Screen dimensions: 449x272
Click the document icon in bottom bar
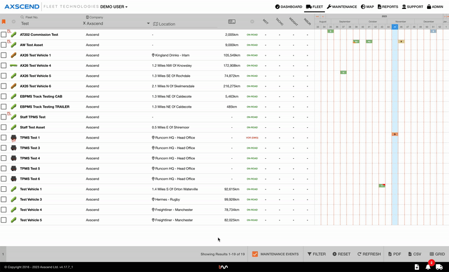pos(415,266)
